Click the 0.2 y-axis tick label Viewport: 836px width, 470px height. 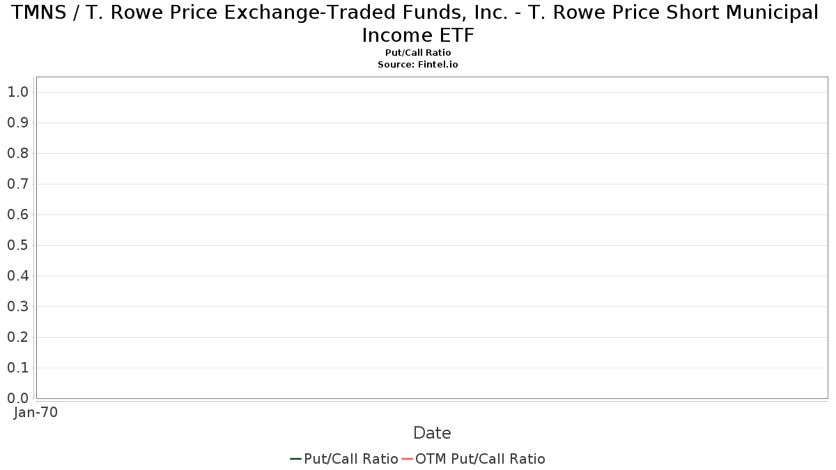tap(17, 337)
